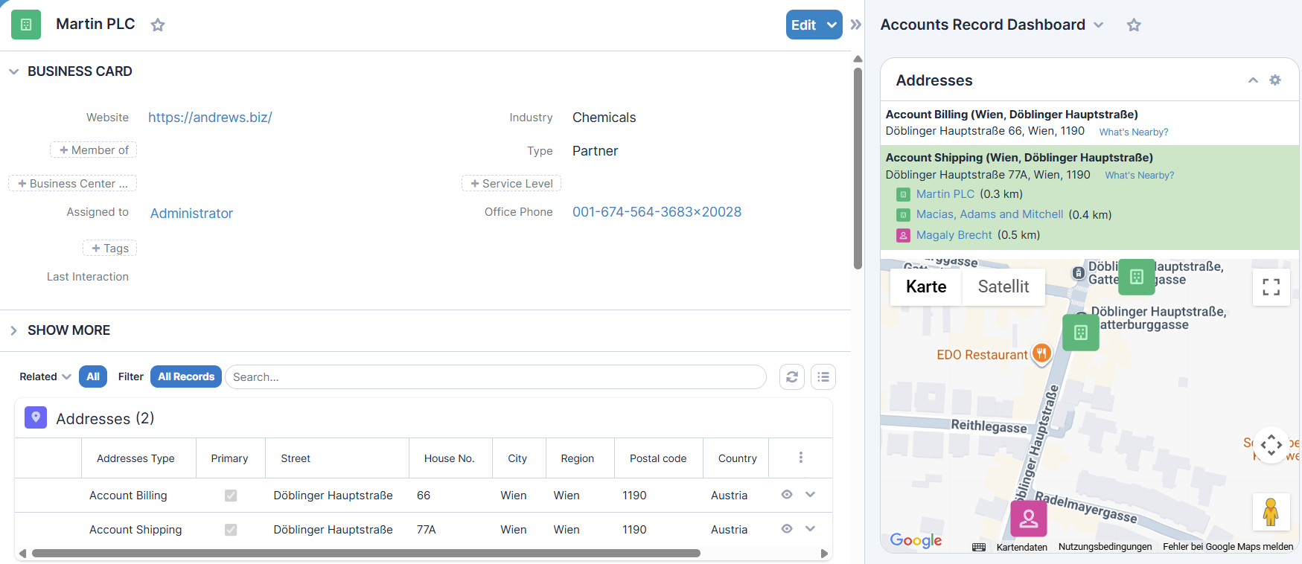The image size is (1302, 564).
Task: Open Nutzungsbedingungen map terms link
Action: click(1105, 547)
